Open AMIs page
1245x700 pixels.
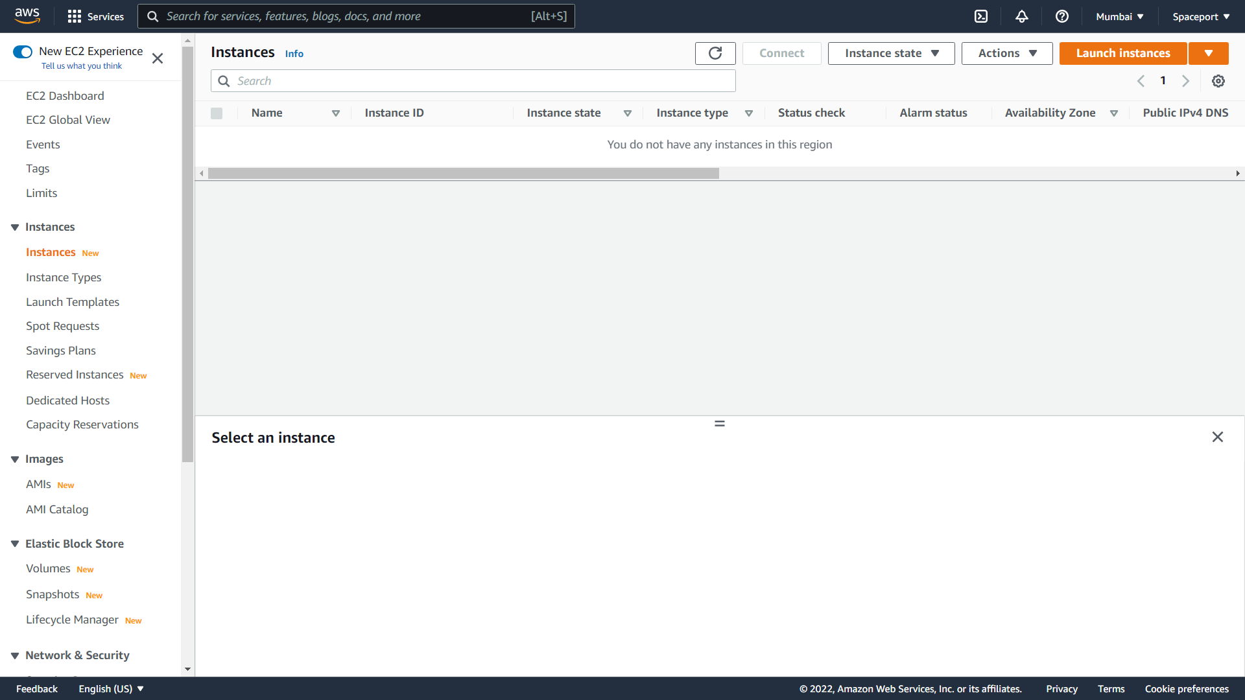(x=38, y=484)
